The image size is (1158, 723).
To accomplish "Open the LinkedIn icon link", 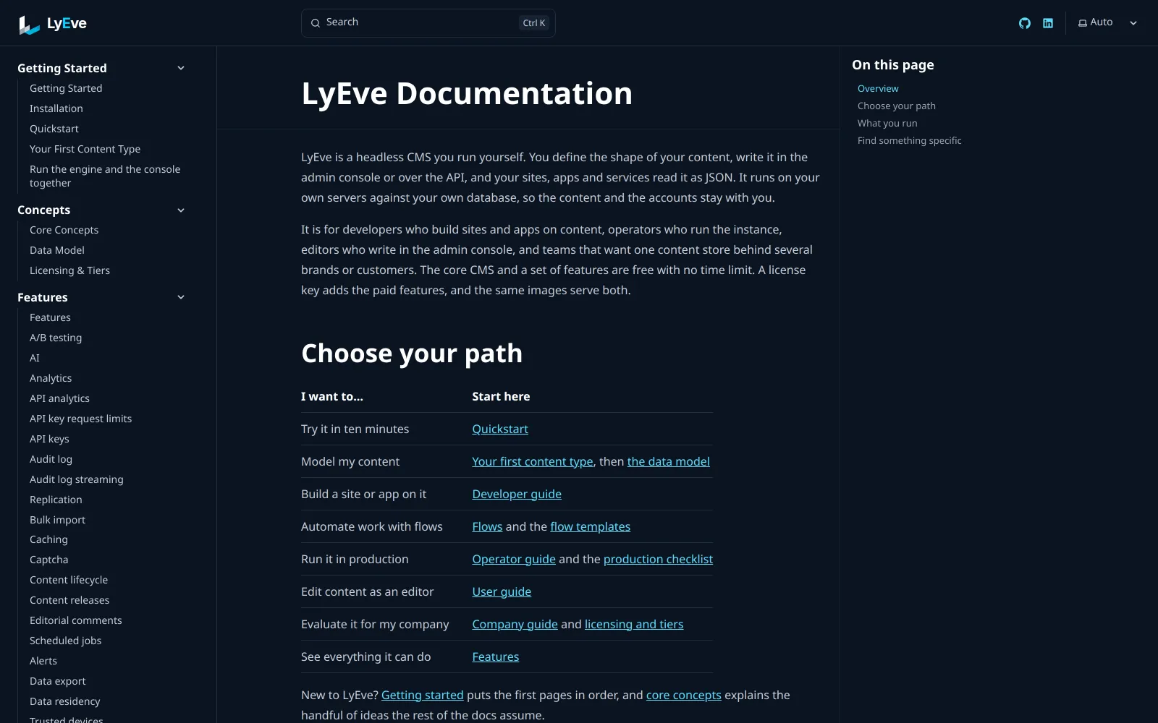I will (x=1048, y=23).
